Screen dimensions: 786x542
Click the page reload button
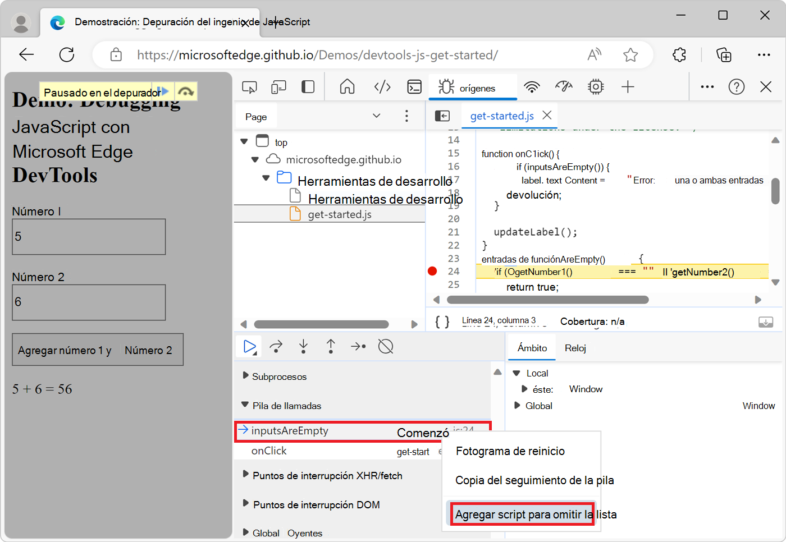(66, 55)
